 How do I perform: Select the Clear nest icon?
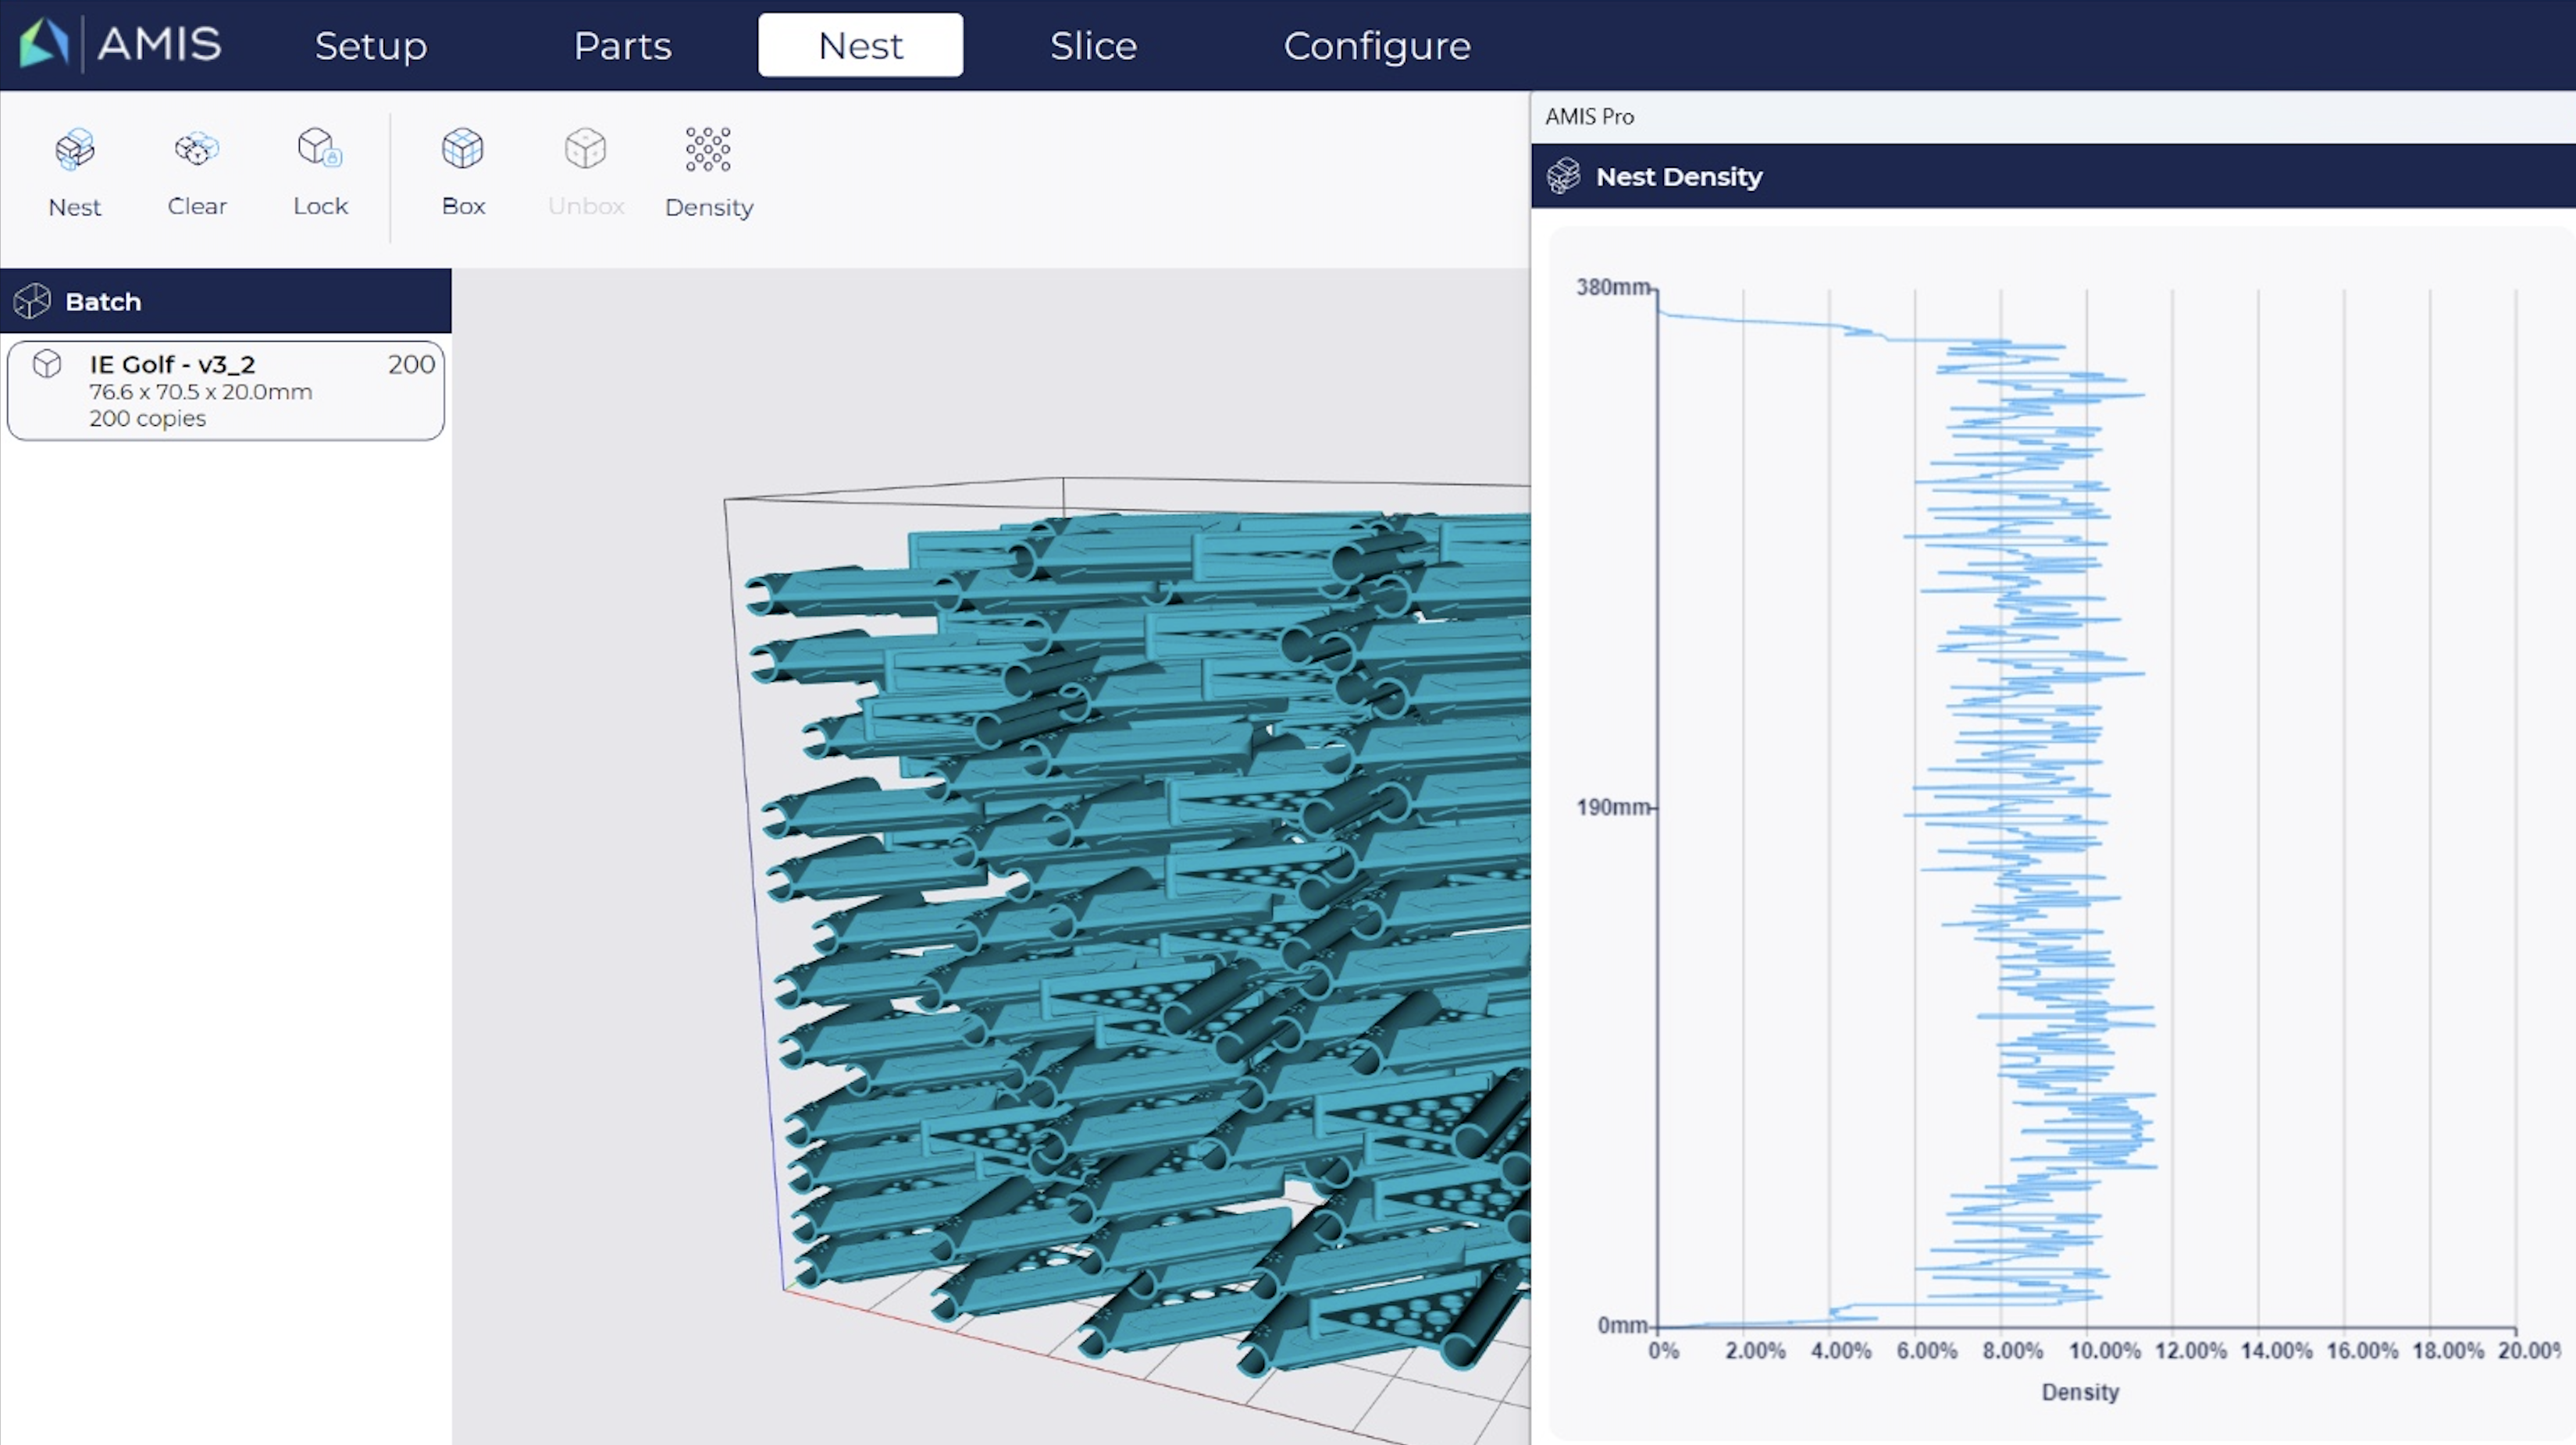(197, 149)
